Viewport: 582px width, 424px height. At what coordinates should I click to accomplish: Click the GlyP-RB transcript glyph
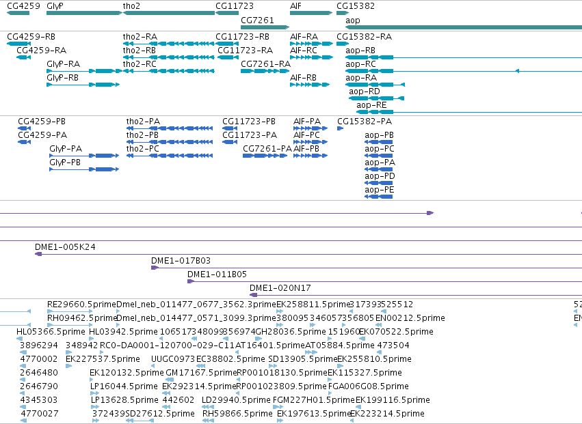83,85
